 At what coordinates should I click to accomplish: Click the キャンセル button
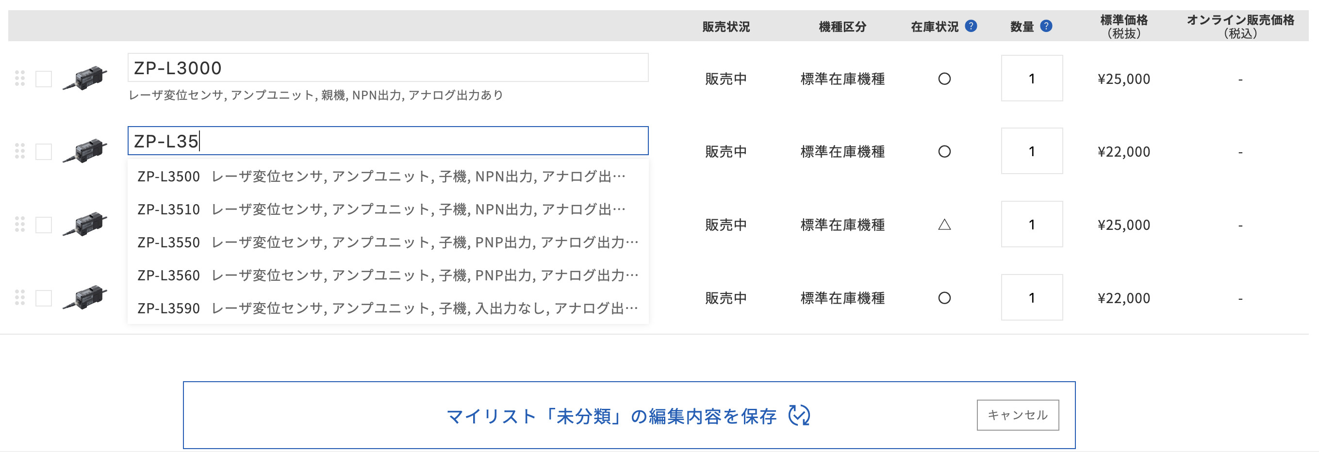[x=1018, y=416]
